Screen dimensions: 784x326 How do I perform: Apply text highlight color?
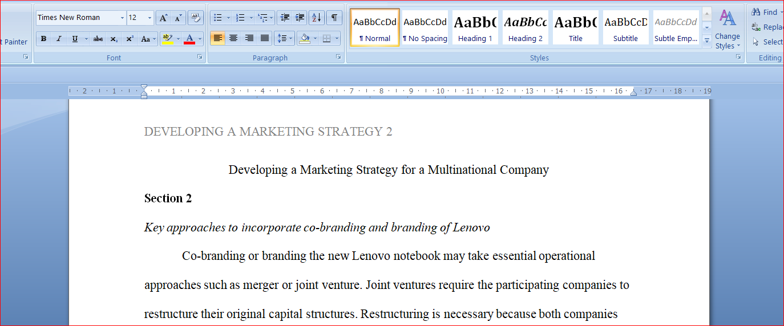tap(167, 39)
